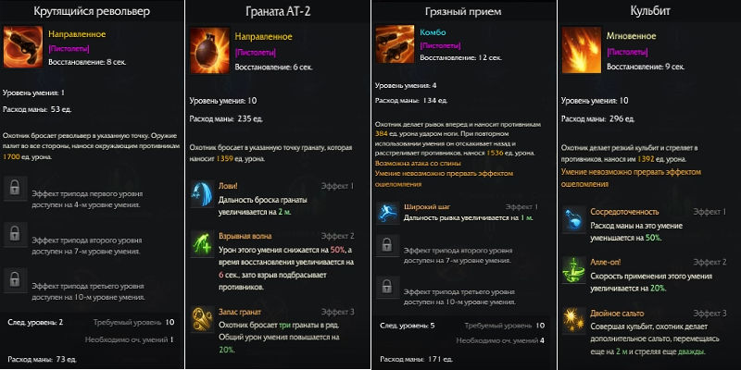Click the Крутящийся револьвер skill icon

point(22,47)
